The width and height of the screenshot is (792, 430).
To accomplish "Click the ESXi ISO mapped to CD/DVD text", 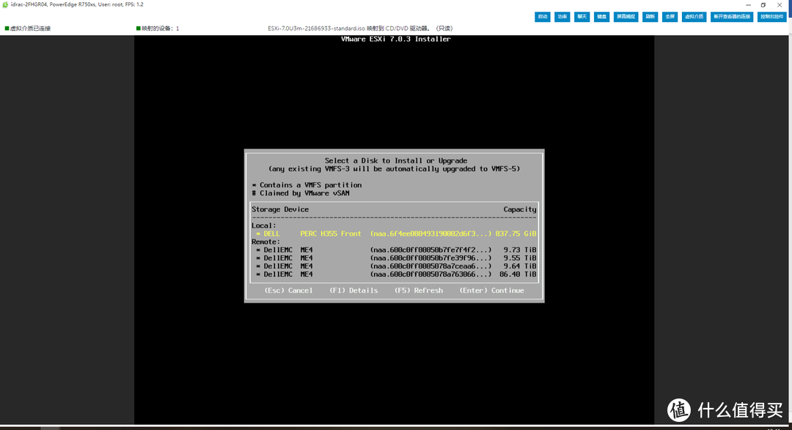I will [360, 29].
